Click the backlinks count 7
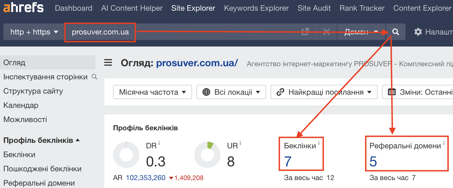The height and width of the screenshot is (188, 453). pyautogui.click(x=288, y=161)
